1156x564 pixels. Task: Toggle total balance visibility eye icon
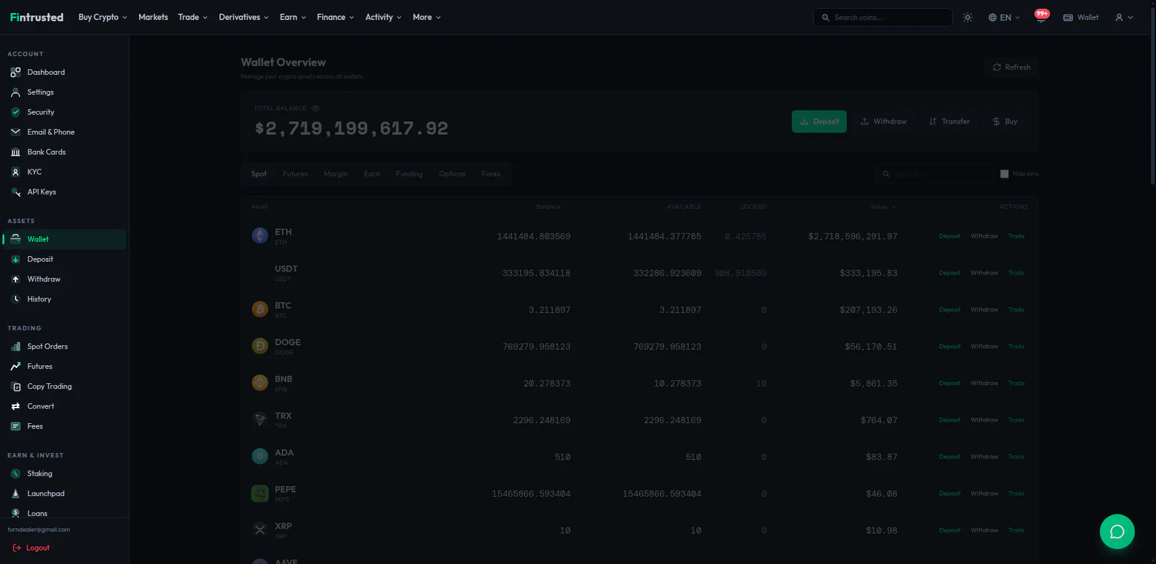(315, 108)
